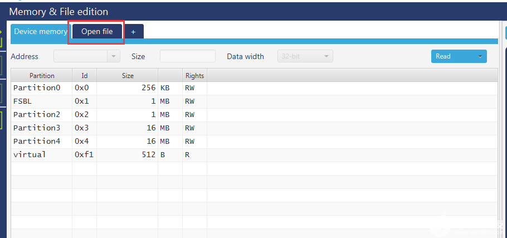Viewport: 507px width, 238px height.
Task: Click RW rights cell in Partition4 row
Action: 194,142
